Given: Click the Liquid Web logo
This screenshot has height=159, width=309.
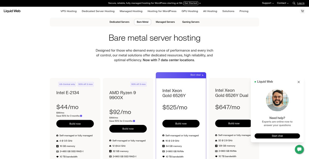Looking at the screenshot, I should point(12,11).
